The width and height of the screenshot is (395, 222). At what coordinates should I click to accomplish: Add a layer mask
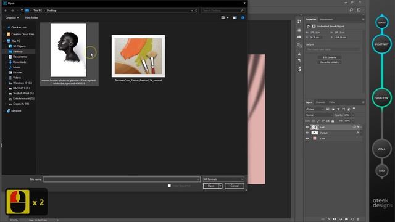[335, 220]
